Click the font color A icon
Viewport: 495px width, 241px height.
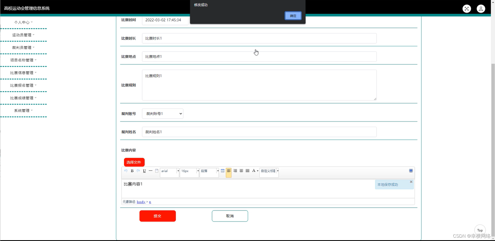254,171
